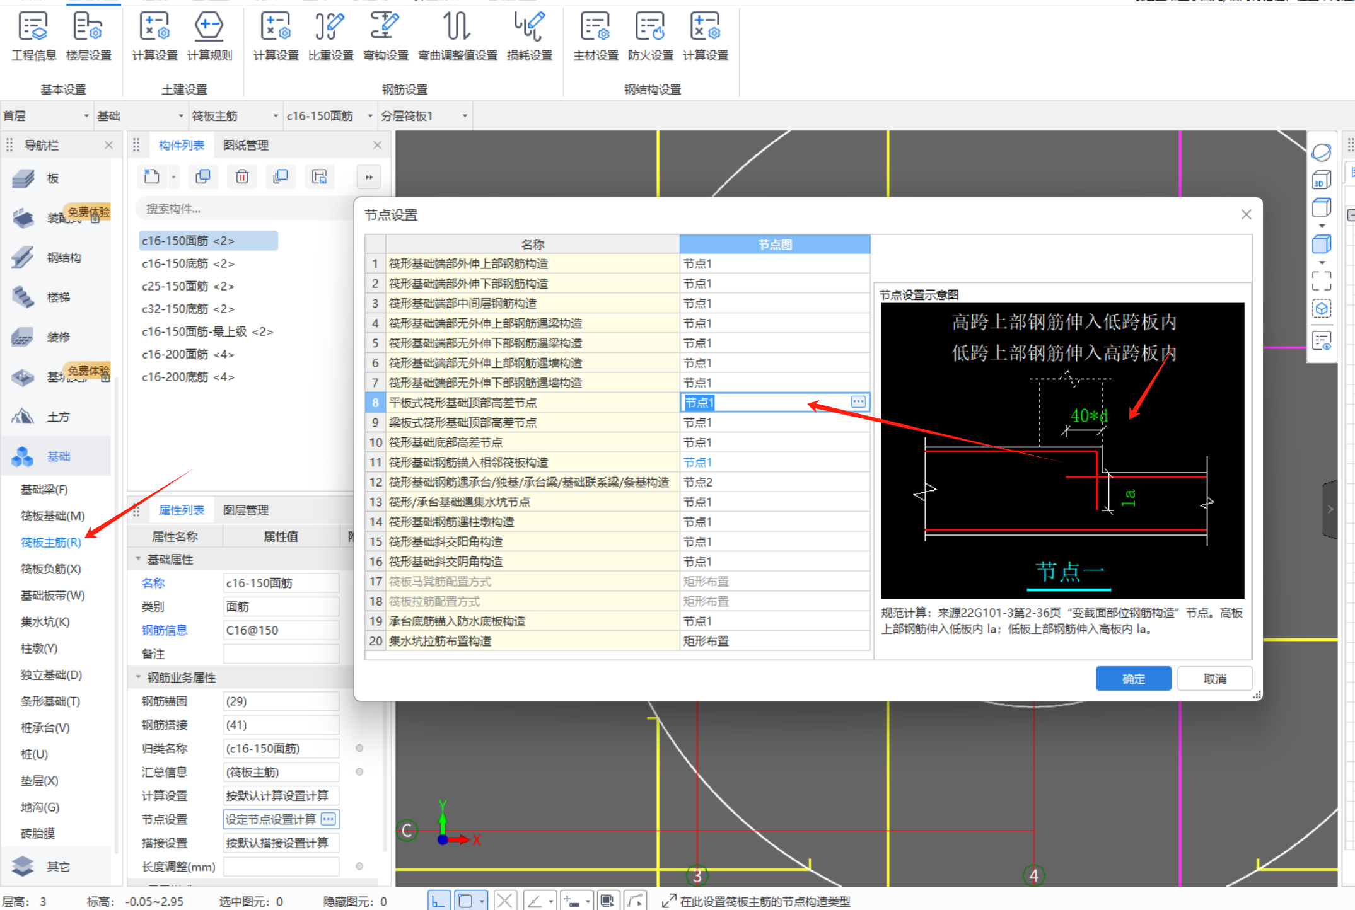Select 集水坑(K) in tree
This screenshot has height=910, width=1355.
pos(45,621)
